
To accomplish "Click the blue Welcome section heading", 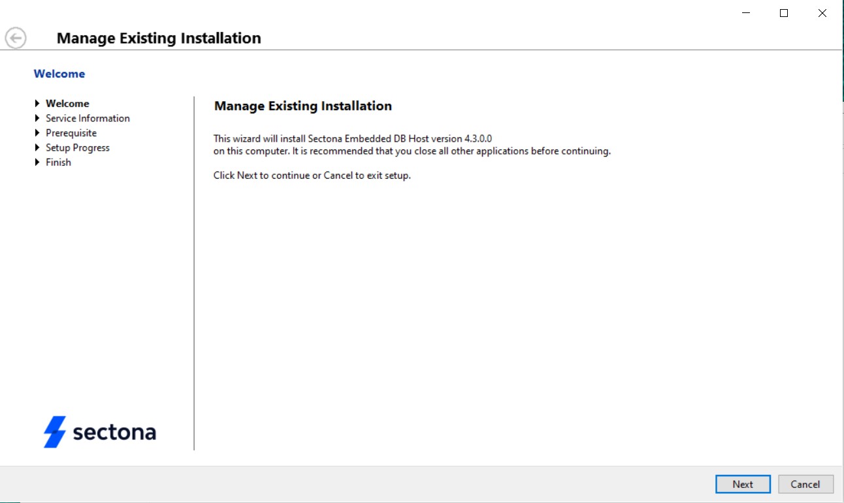I will pos(59,73).
